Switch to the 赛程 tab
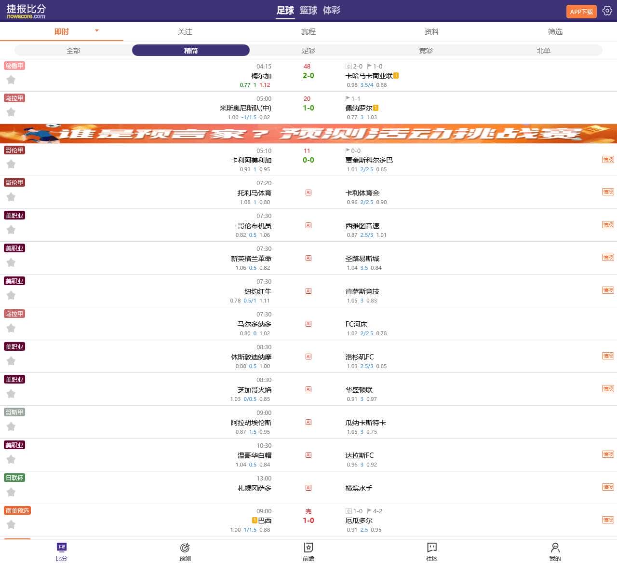617x563 pixels. click(x=308, y=31)
